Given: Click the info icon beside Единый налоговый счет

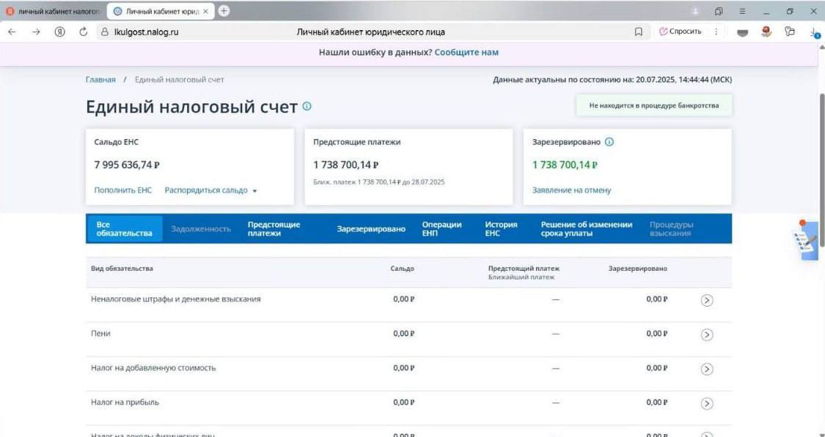Looking at the screenshot, I should click(x=307, y=106).
